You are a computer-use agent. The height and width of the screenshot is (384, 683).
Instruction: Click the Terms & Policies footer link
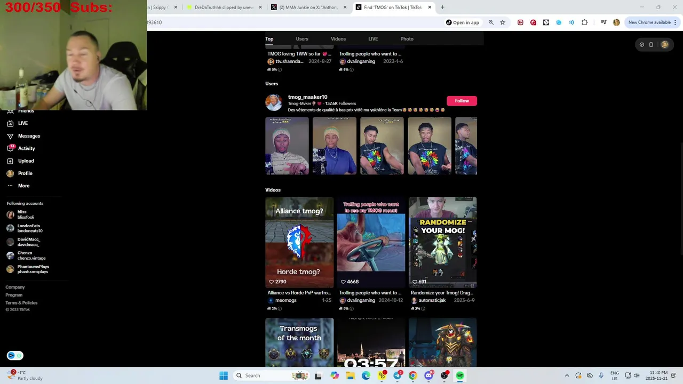[x=21, y=303]
